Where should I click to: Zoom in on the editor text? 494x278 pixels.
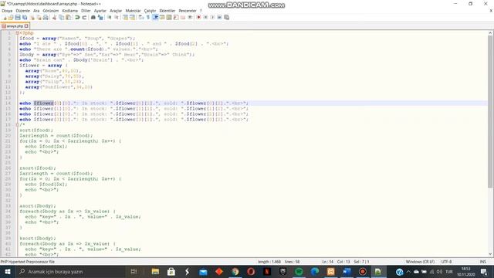point(110,17)
